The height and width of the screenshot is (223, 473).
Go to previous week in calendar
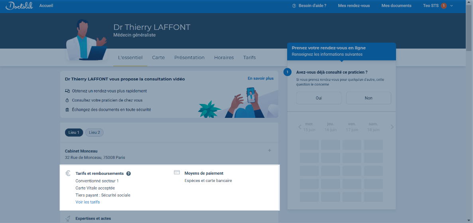coord(300,127)
